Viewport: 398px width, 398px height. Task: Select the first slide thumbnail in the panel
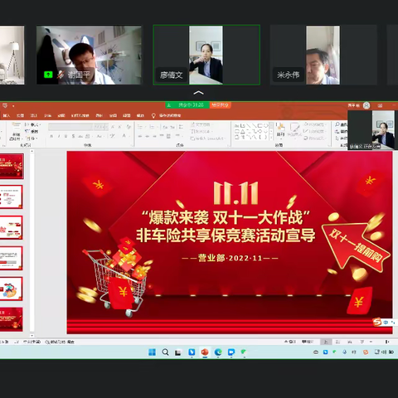(12, 167)
